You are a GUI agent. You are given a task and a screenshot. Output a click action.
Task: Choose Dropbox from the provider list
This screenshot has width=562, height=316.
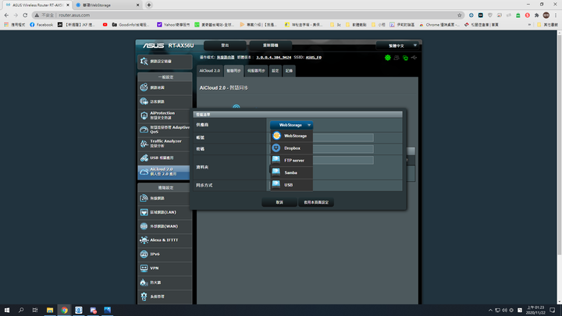pos(291,148)
